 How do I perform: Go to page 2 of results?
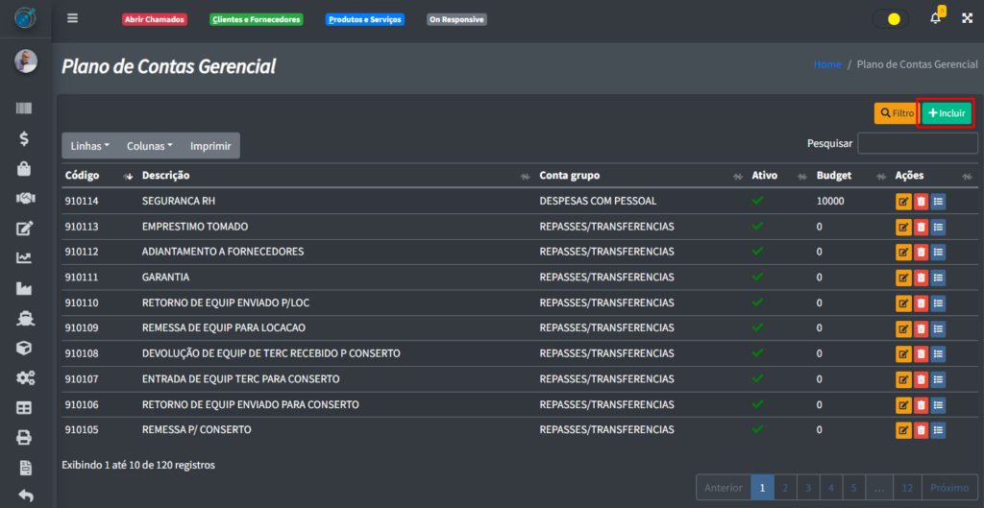click(785, 488)
